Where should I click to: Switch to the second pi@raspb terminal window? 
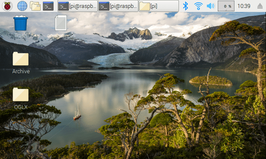pos(118,6)
